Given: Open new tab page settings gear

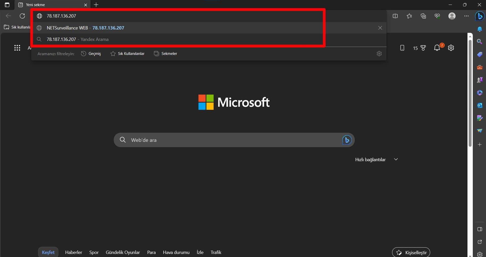Looking at the screenshot, I should point(451,48).
